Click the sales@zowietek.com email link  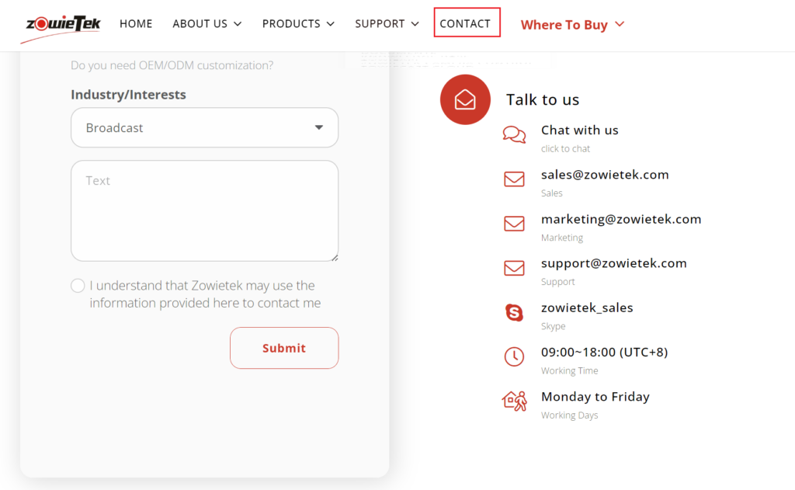pyautogui.click(x=605, y=175)
